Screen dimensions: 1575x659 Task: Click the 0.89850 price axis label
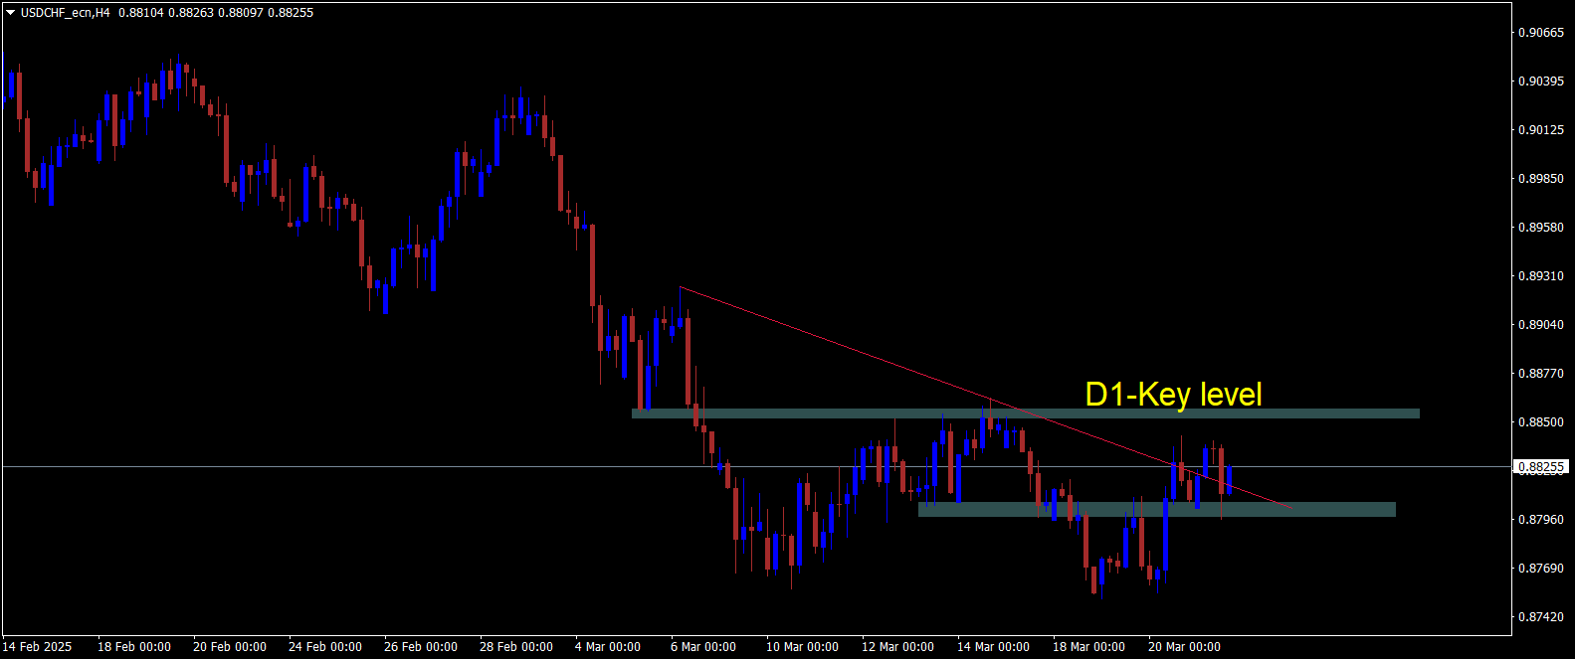1540,179
